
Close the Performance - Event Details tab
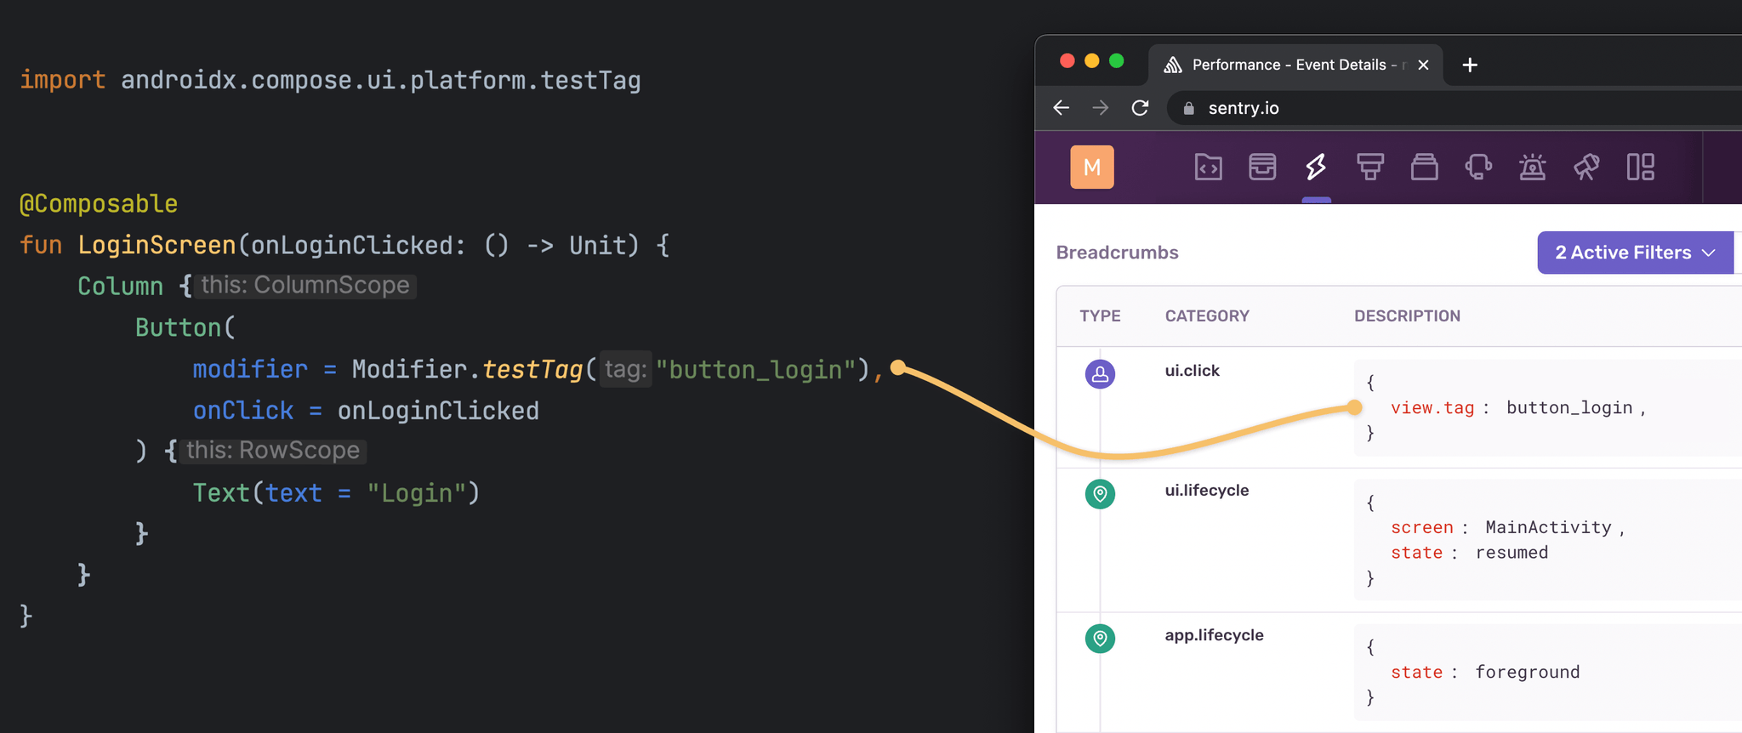pyautogui.click(x=1423, y=65)
